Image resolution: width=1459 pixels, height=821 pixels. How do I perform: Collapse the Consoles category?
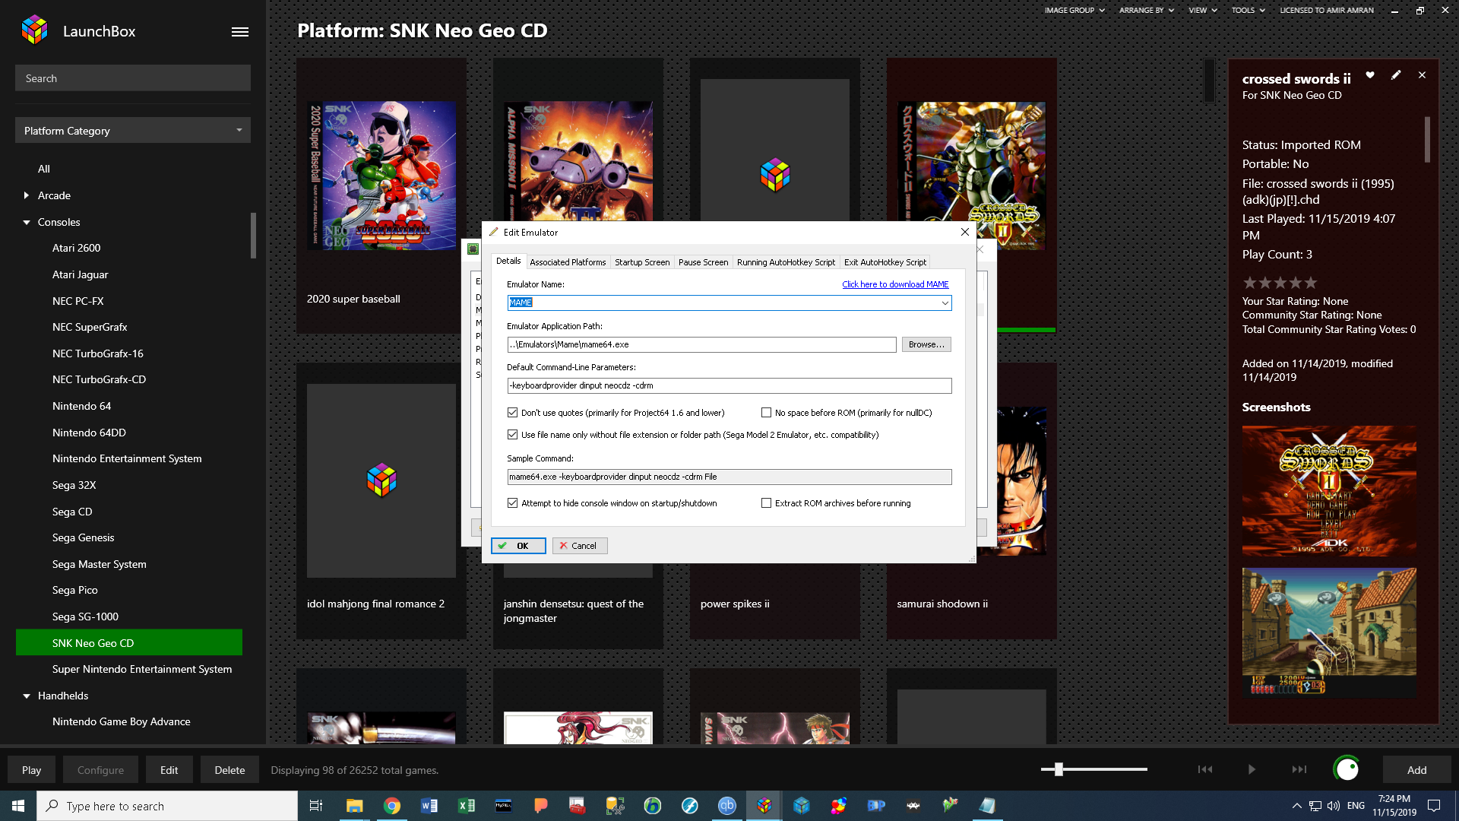26,222
